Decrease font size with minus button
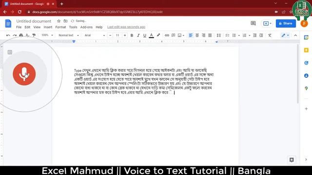Image resolution: width=312 pixels, height=175 pixels. (x=110, y=35)
